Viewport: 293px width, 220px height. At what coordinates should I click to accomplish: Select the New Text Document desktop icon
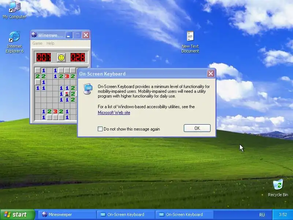point(190,42)
